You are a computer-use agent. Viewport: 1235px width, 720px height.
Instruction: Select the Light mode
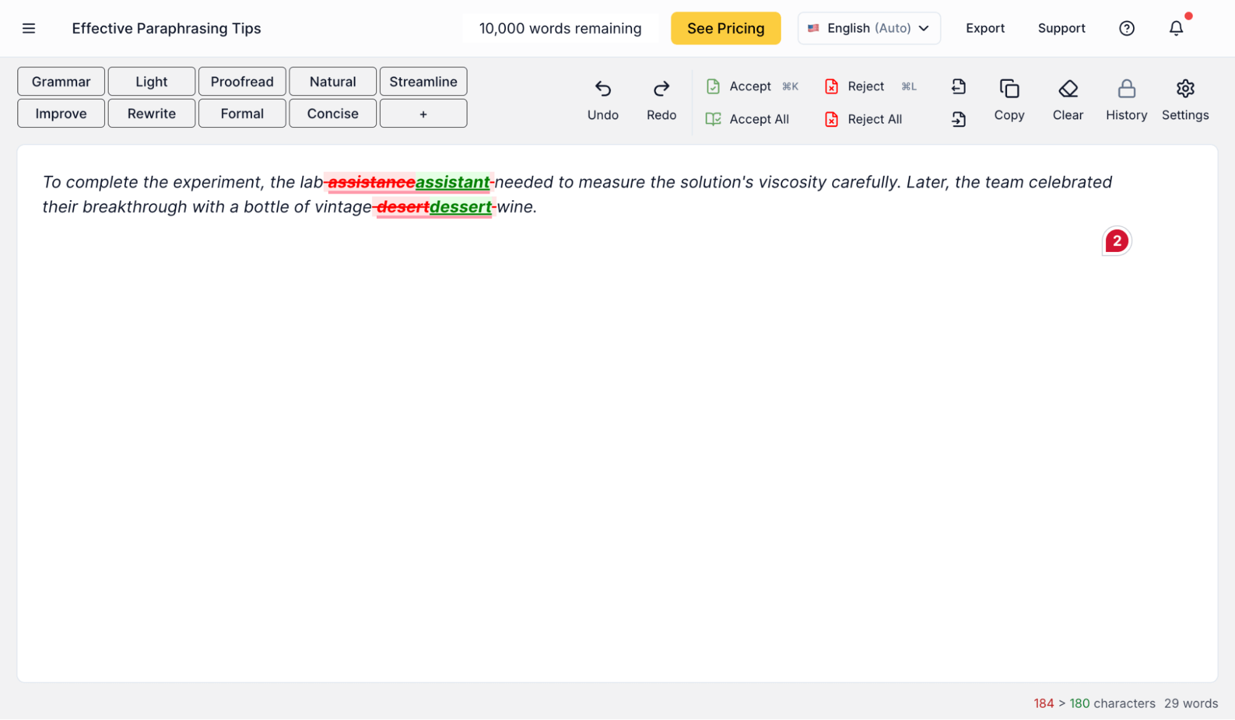[x=151, y=82]
